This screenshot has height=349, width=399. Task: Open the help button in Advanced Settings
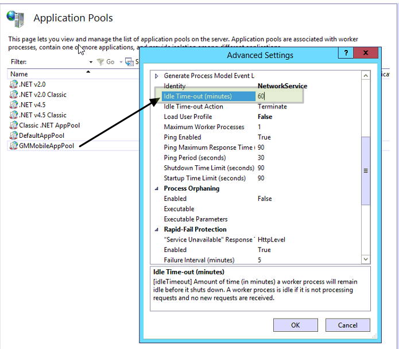(346, 53)
